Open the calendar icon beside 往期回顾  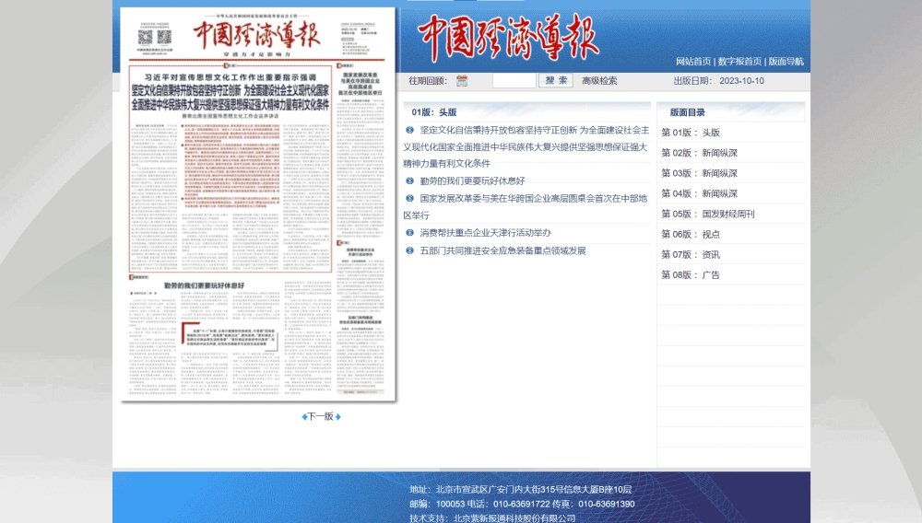(462, 81)
